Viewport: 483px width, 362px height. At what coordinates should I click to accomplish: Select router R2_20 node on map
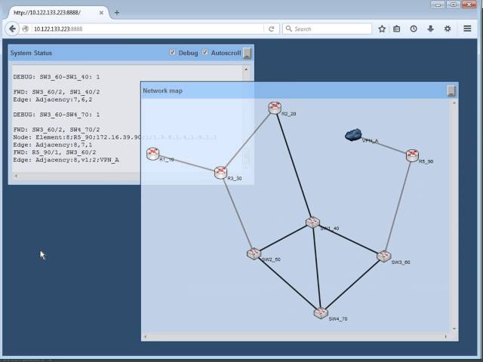click(x=275, y=108)
